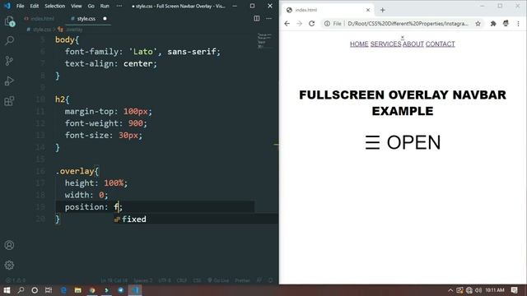Image resolution: width=527 pixels, height=296 pixels.
Task: Click the code minimap in the editor
Action: tap(265, 40)
